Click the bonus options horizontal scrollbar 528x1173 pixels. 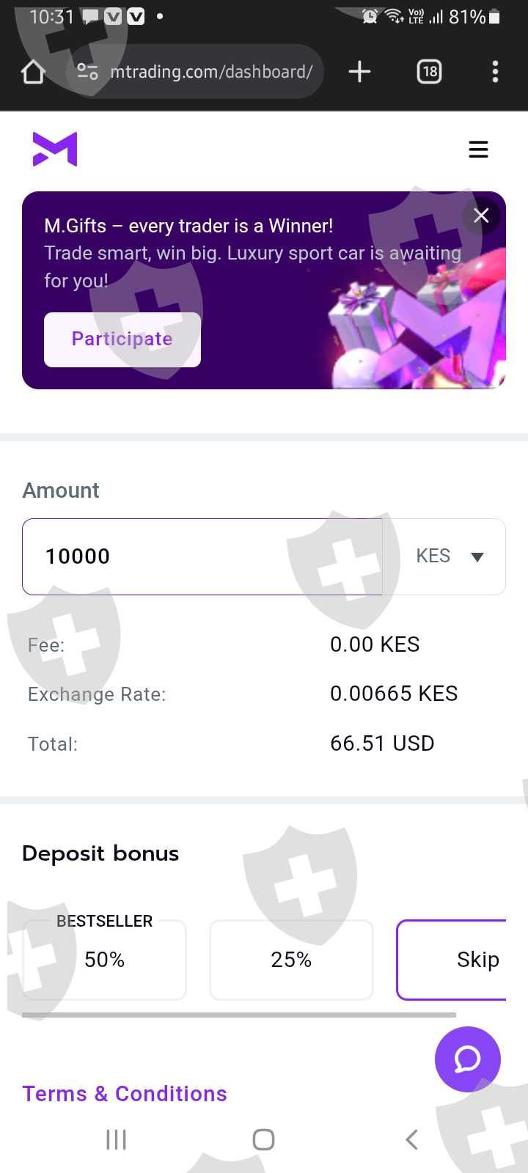(239, 1015)
